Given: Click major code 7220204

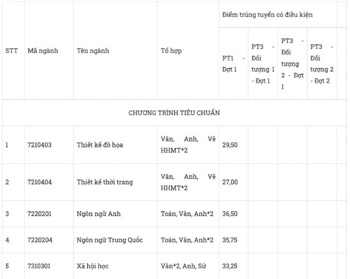Looking at the screenshot, I should point(39,240).
